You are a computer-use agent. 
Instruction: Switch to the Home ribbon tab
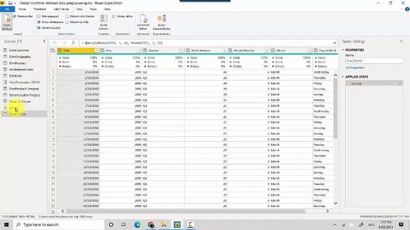[x=22, y=9]
